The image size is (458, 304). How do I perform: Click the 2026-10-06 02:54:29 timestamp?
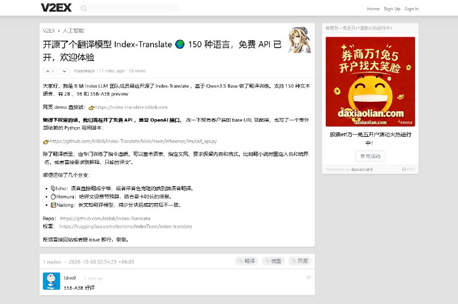click(x=101, y=262)
